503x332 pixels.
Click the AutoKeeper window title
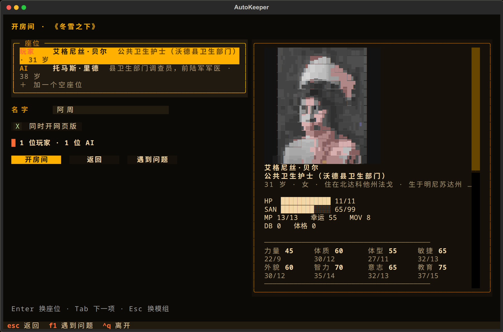coord(251,7)
